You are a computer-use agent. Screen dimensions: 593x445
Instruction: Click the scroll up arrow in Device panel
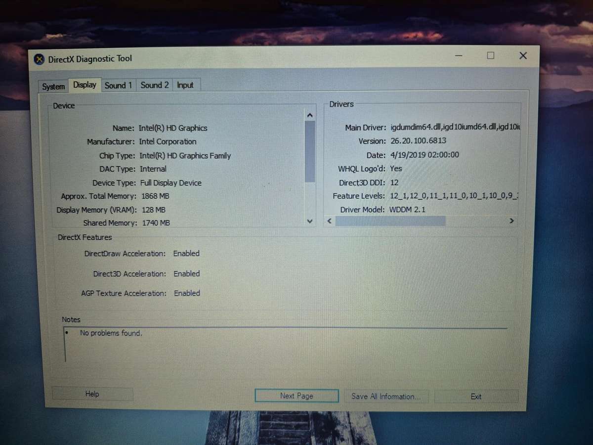[310, 114]
